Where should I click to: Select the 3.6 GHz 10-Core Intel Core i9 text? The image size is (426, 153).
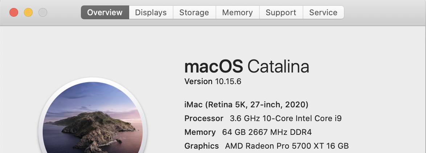286,119
